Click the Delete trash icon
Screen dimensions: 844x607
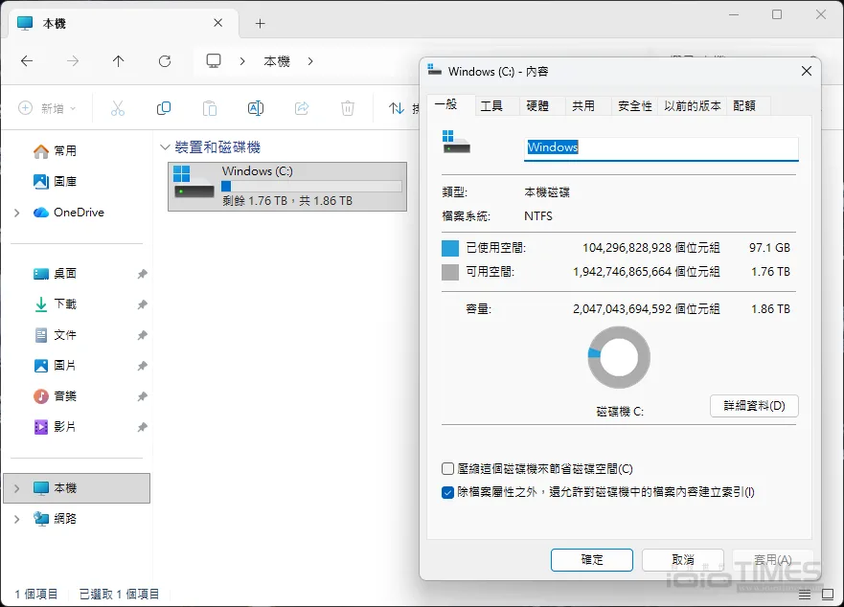pyautogui.click(x=348, y=108)
